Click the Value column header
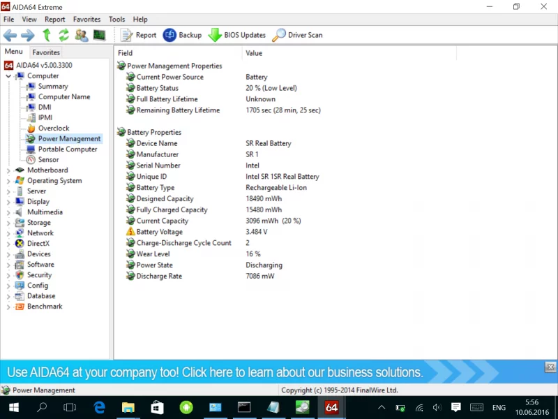The image size is (558, 419). tap(254, 53)
